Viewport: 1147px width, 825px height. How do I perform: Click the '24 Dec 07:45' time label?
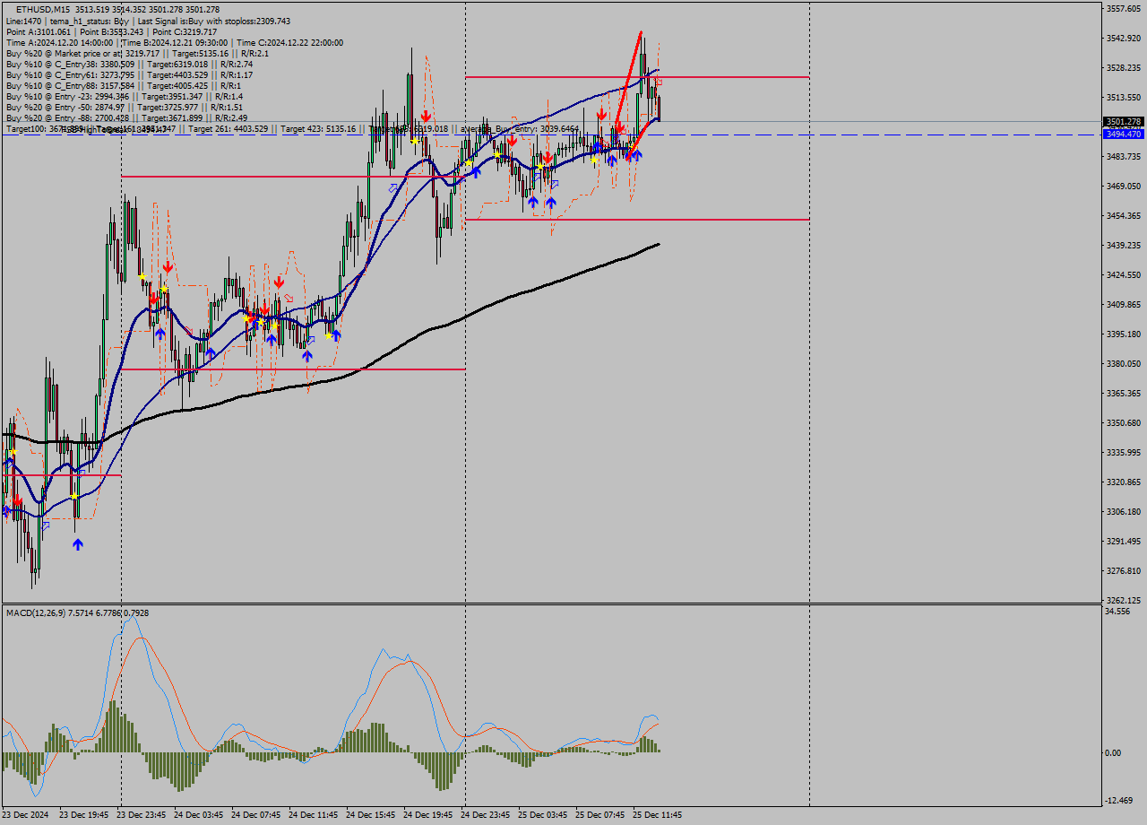pyautogui.click(x=255, y=815)
